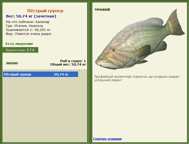This screenshot has height=144, width=189.
Task: Click the Версия игры 3.7.6 badge
Action: click(x=20, y=50)
